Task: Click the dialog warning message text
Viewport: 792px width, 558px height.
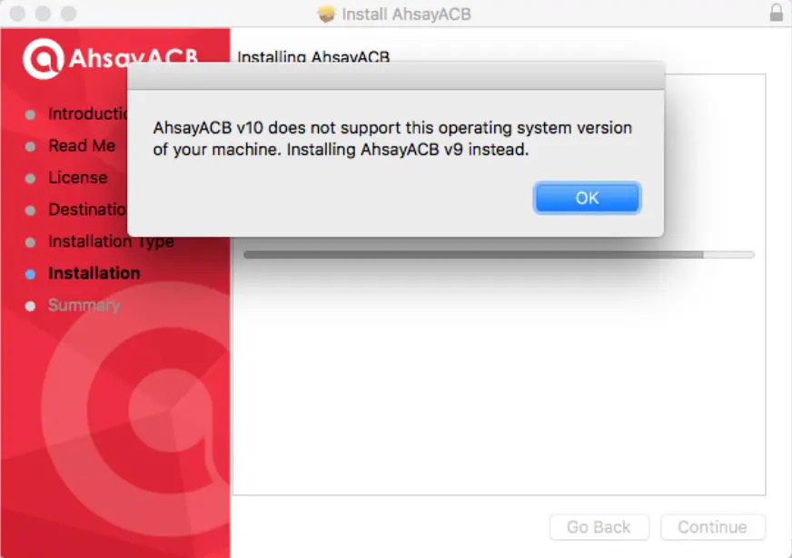Action: [x=392, y=139]
